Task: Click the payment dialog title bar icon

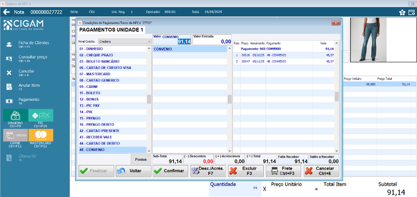Action: click(80, 23)
